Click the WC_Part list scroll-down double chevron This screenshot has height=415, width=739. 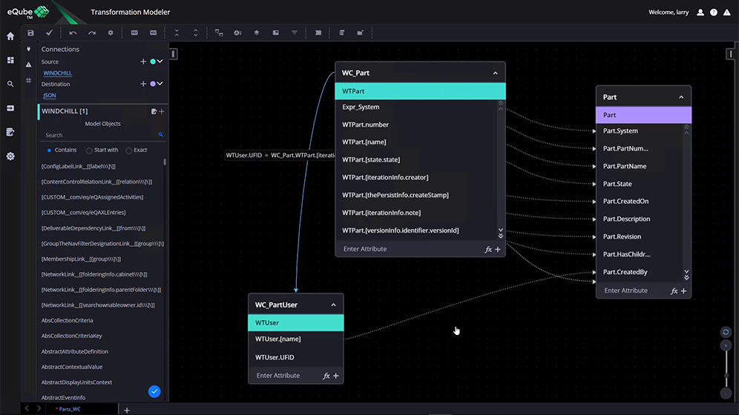[501, 233]
